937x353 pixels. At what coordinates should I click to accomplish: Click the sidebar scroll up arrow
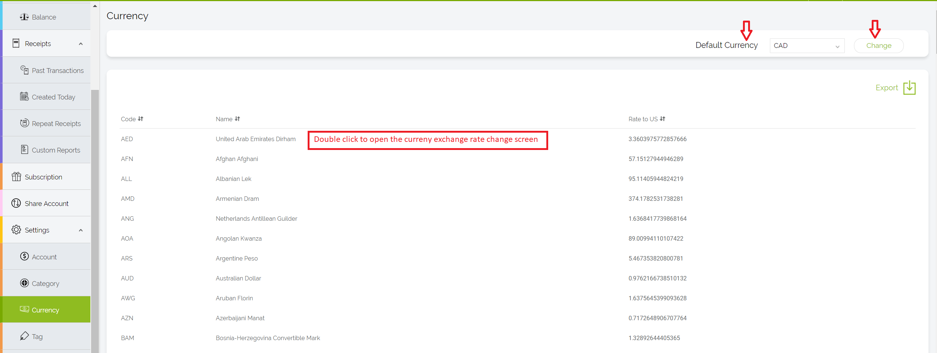click(95, 6)
